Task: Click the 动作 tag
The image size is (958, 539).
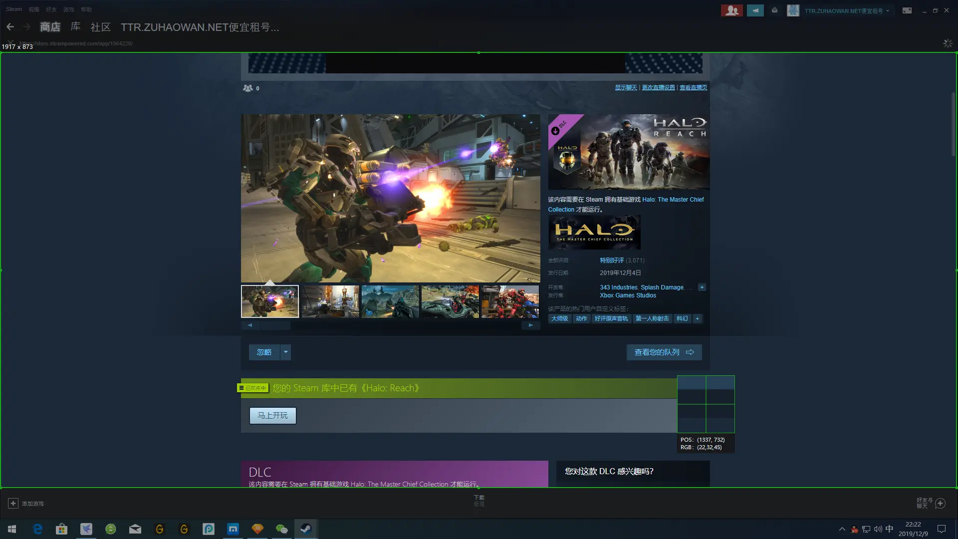Action: coord(581,318)
